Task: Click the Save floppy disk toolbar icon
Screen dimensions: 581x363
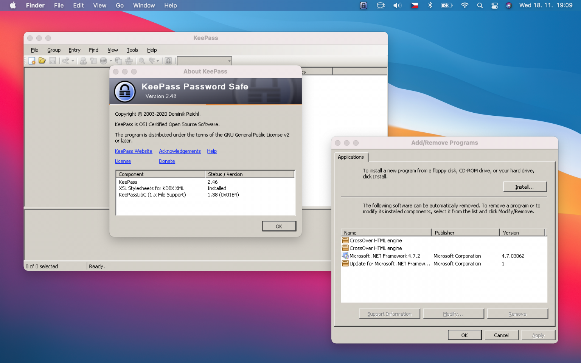Action: [53, 61]
